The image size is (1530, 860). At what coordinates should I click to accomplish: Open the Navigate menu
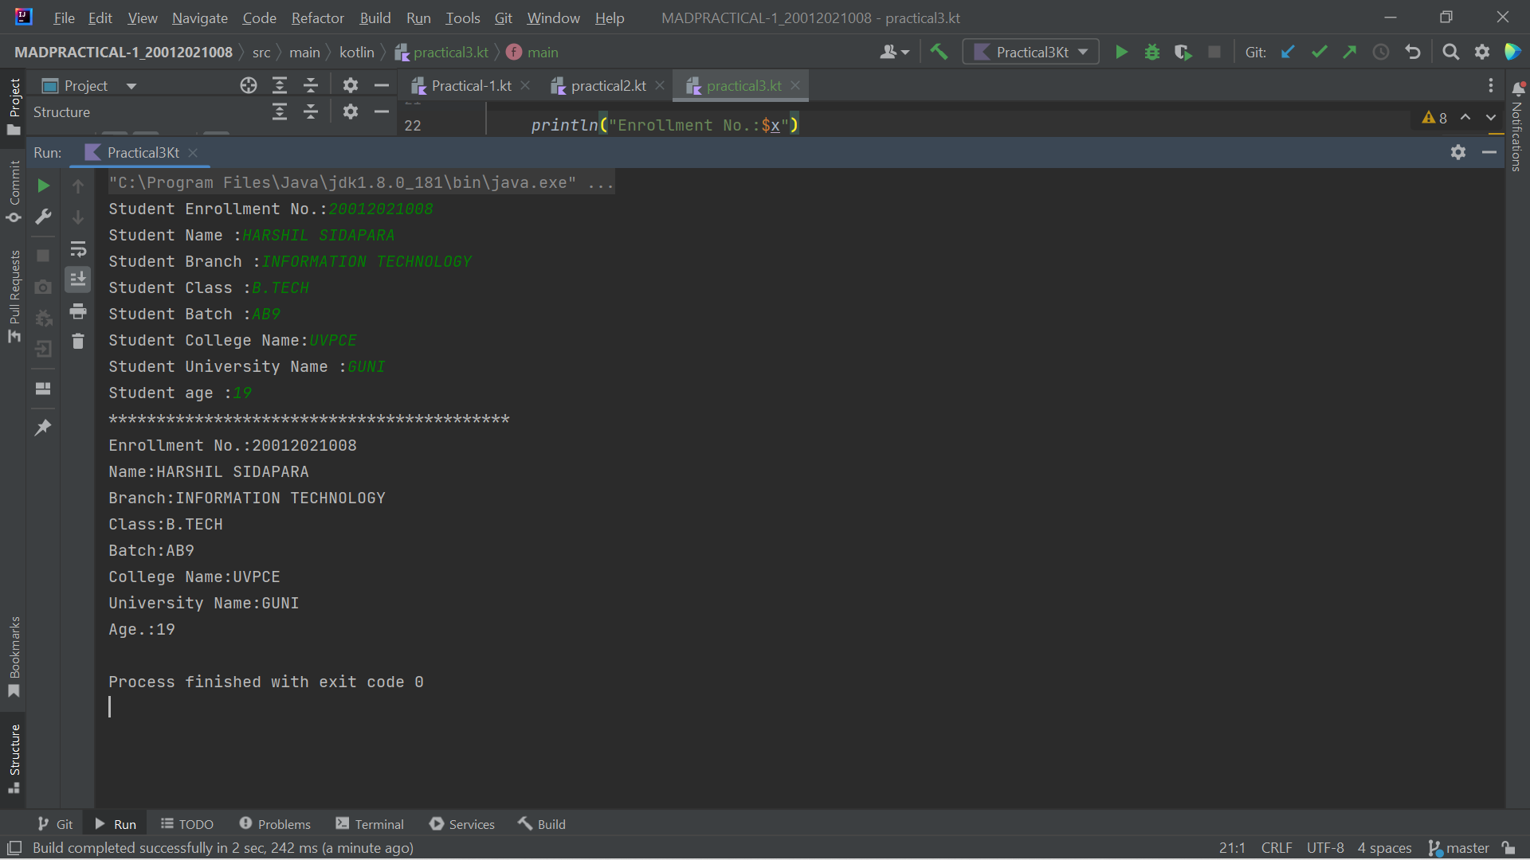199,18
